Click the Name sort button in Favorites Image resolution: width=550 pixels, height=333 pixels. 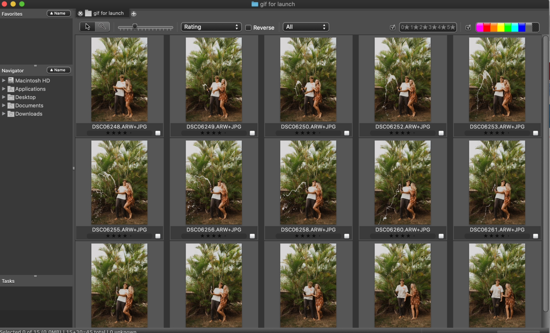click(58, 13)
